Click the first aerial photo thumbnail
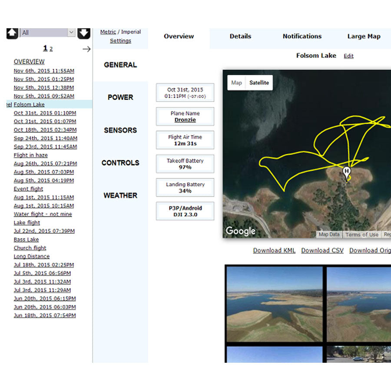391x391 pixels. 274,304
